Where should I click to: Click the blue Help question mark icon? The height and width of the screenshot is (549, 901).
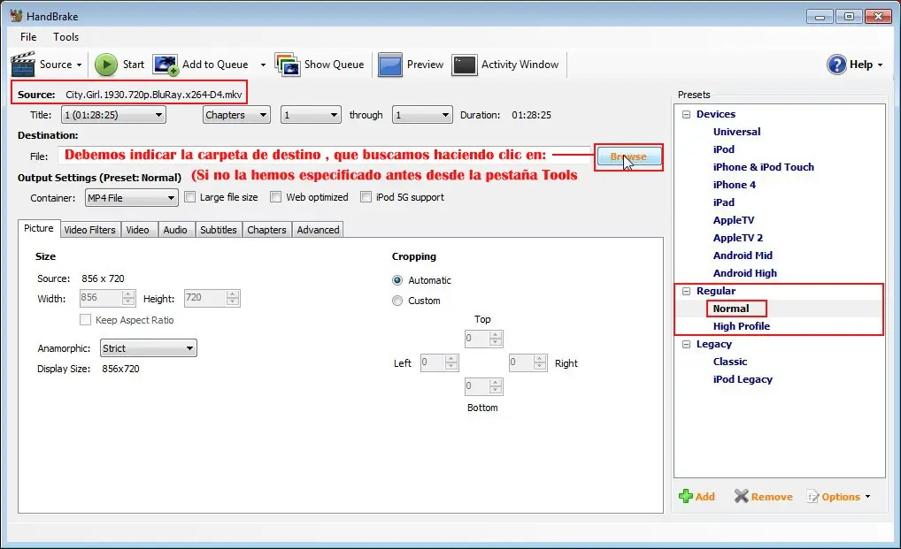point(836,65)
